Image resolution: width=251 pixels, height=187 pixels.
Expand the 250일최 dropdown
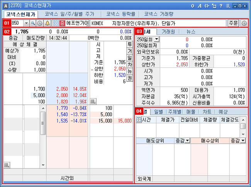[x=156, y=39]
